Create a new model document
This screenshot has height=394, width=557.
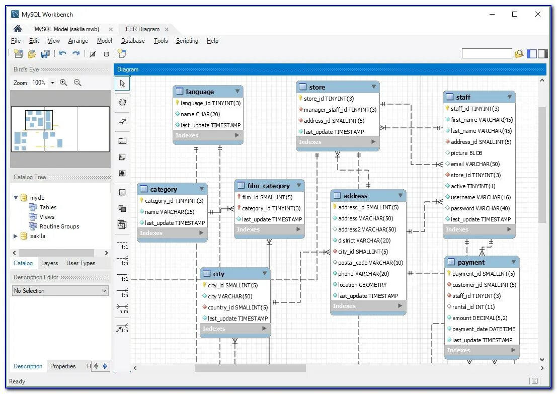[x=18, y=54]
